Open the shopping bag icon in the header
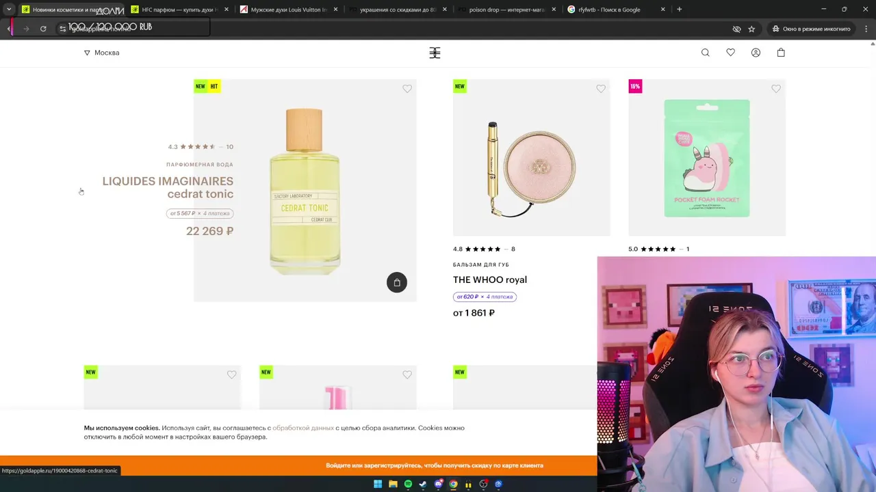 point(781,53)
